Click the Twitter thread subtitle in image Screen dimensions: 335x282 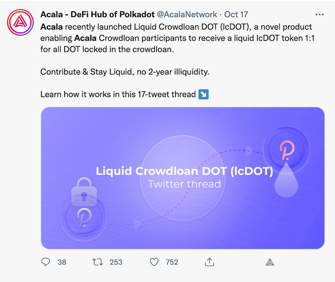click(185, 184)
